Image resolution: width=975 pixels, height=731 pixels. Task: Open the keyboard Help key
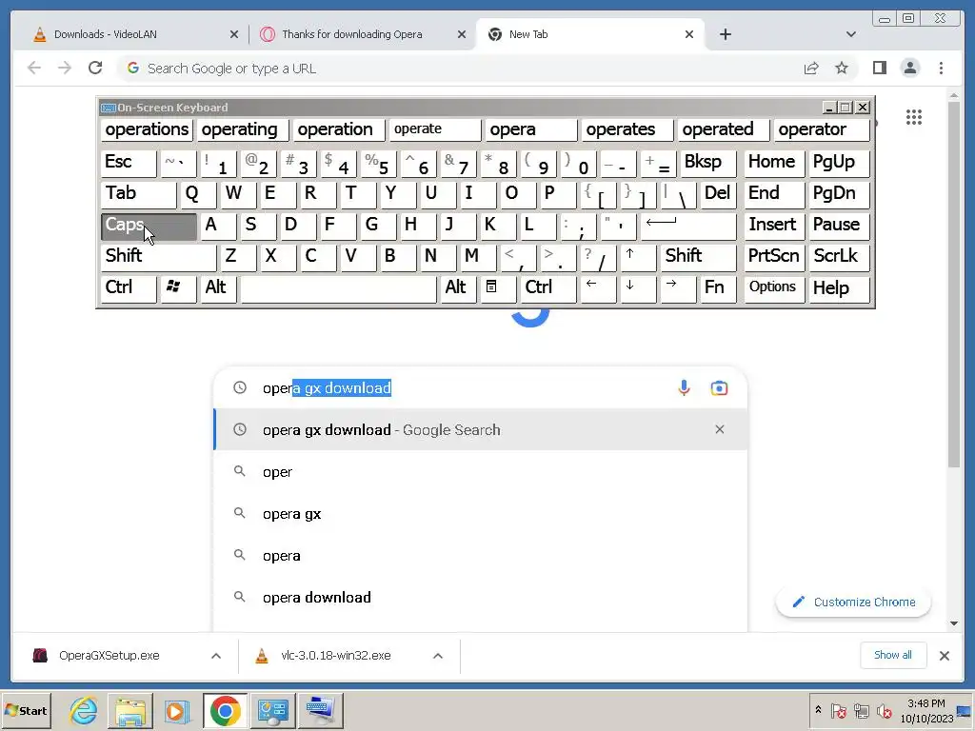pos(839,287)
